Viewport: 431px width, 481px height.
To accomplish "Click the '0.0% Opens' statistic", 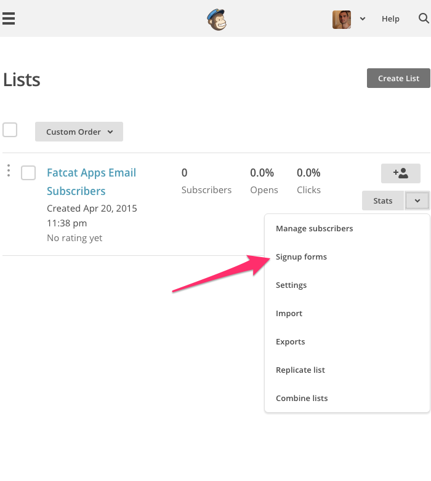I will pos(264,181).
